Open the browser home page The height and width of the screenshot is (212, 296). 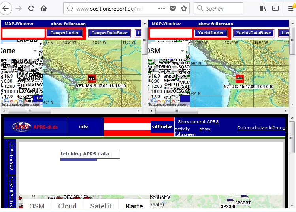pyautogui.click(x=44, y=8)
